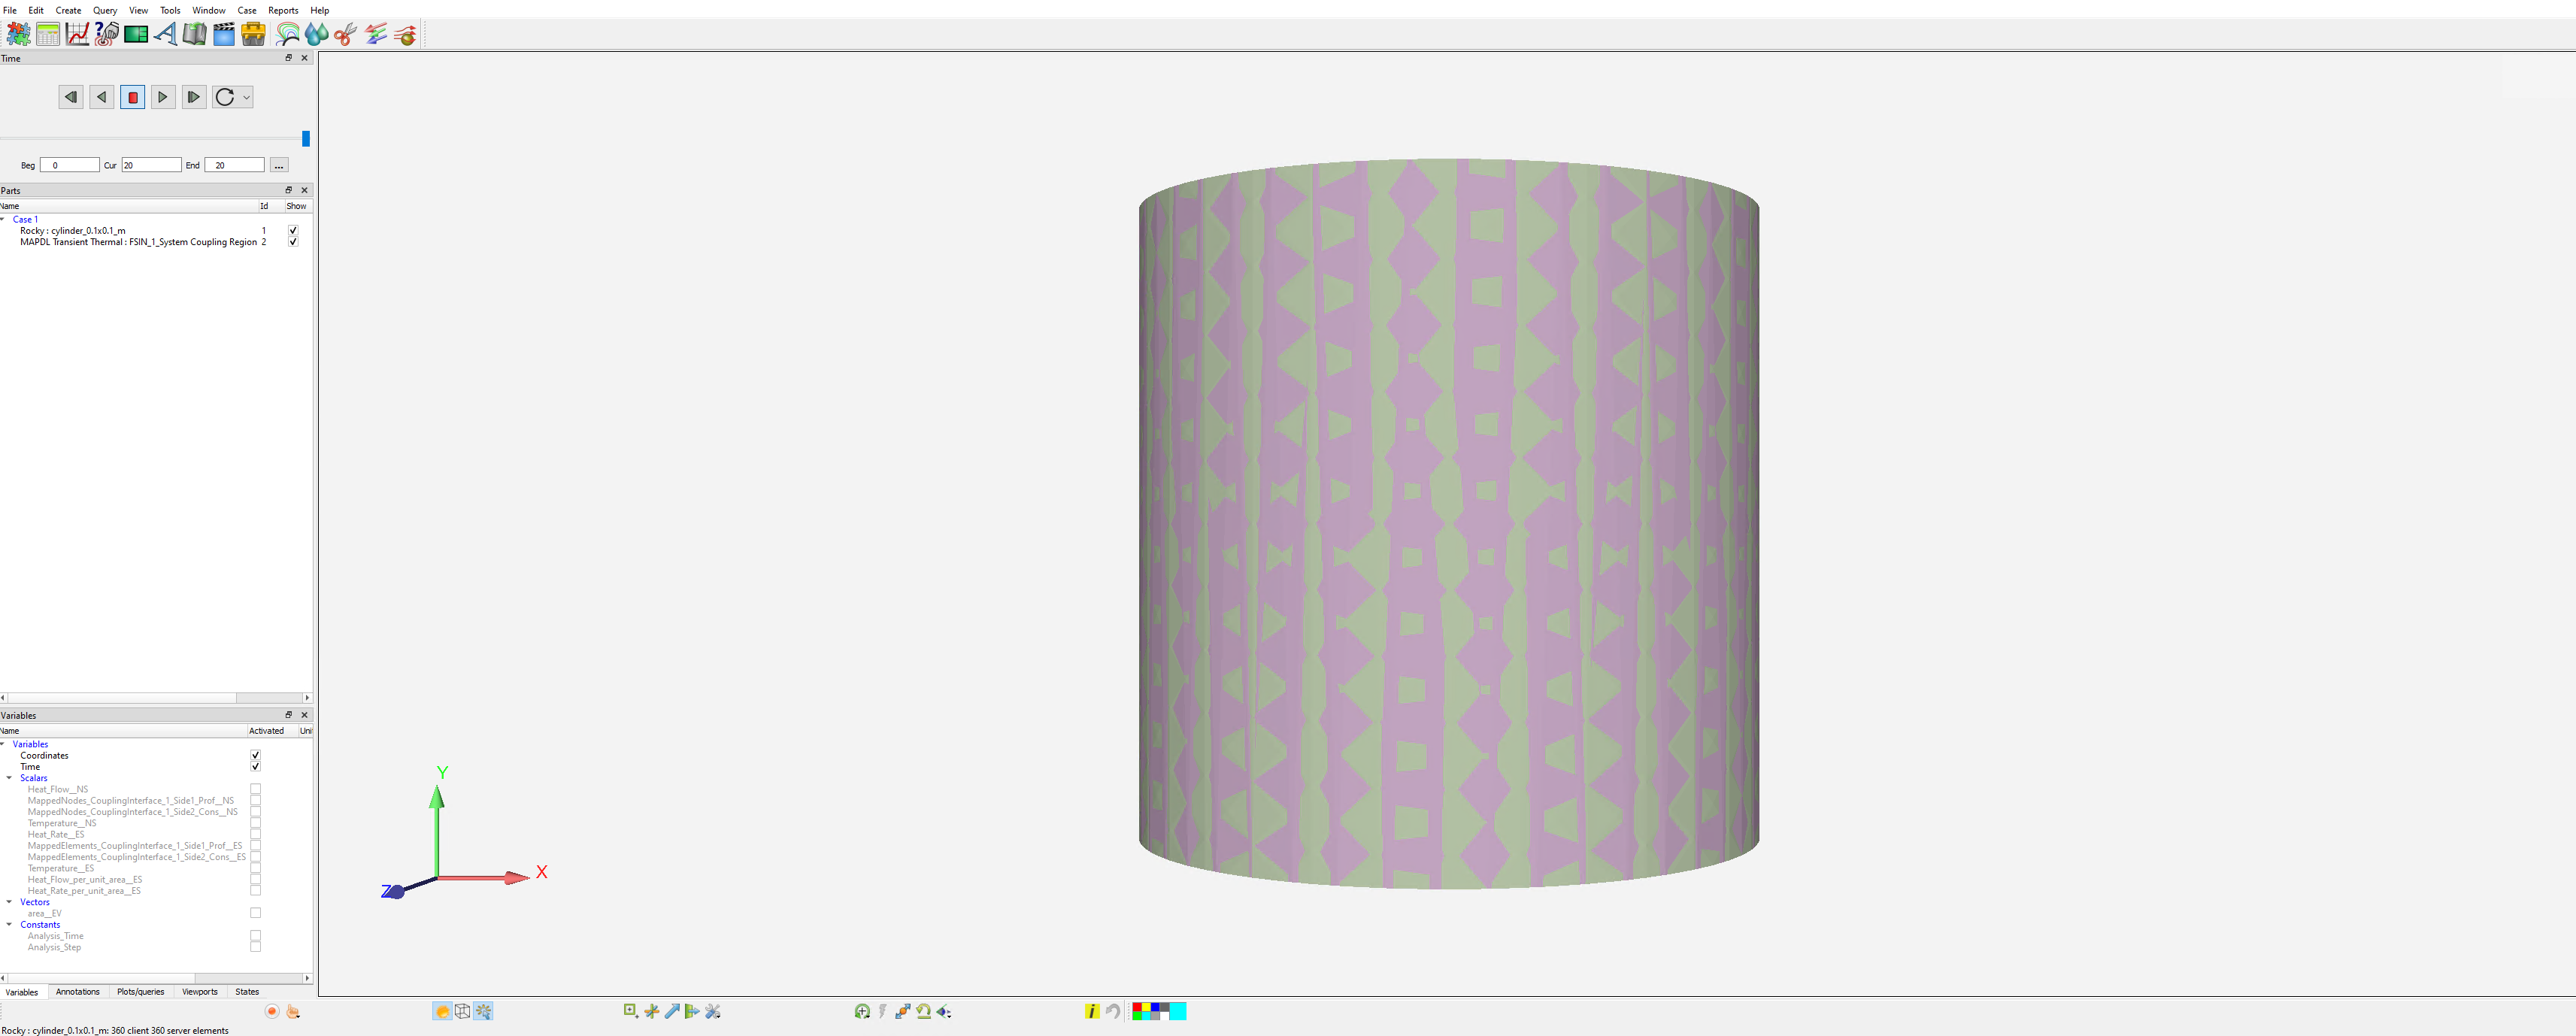This screenshot has height=1036, width=2576.
Task: Open the pick tool hand dropdown
Action: tap(293, 1011)
